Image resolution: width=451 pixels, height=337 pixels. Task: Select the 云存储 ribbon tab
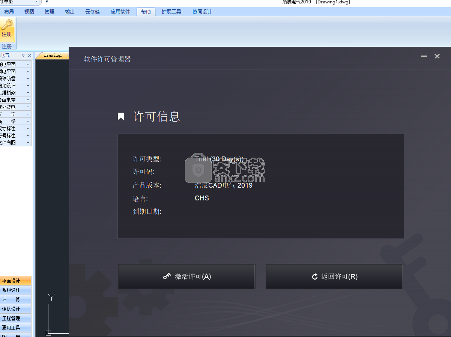(93, 12)
